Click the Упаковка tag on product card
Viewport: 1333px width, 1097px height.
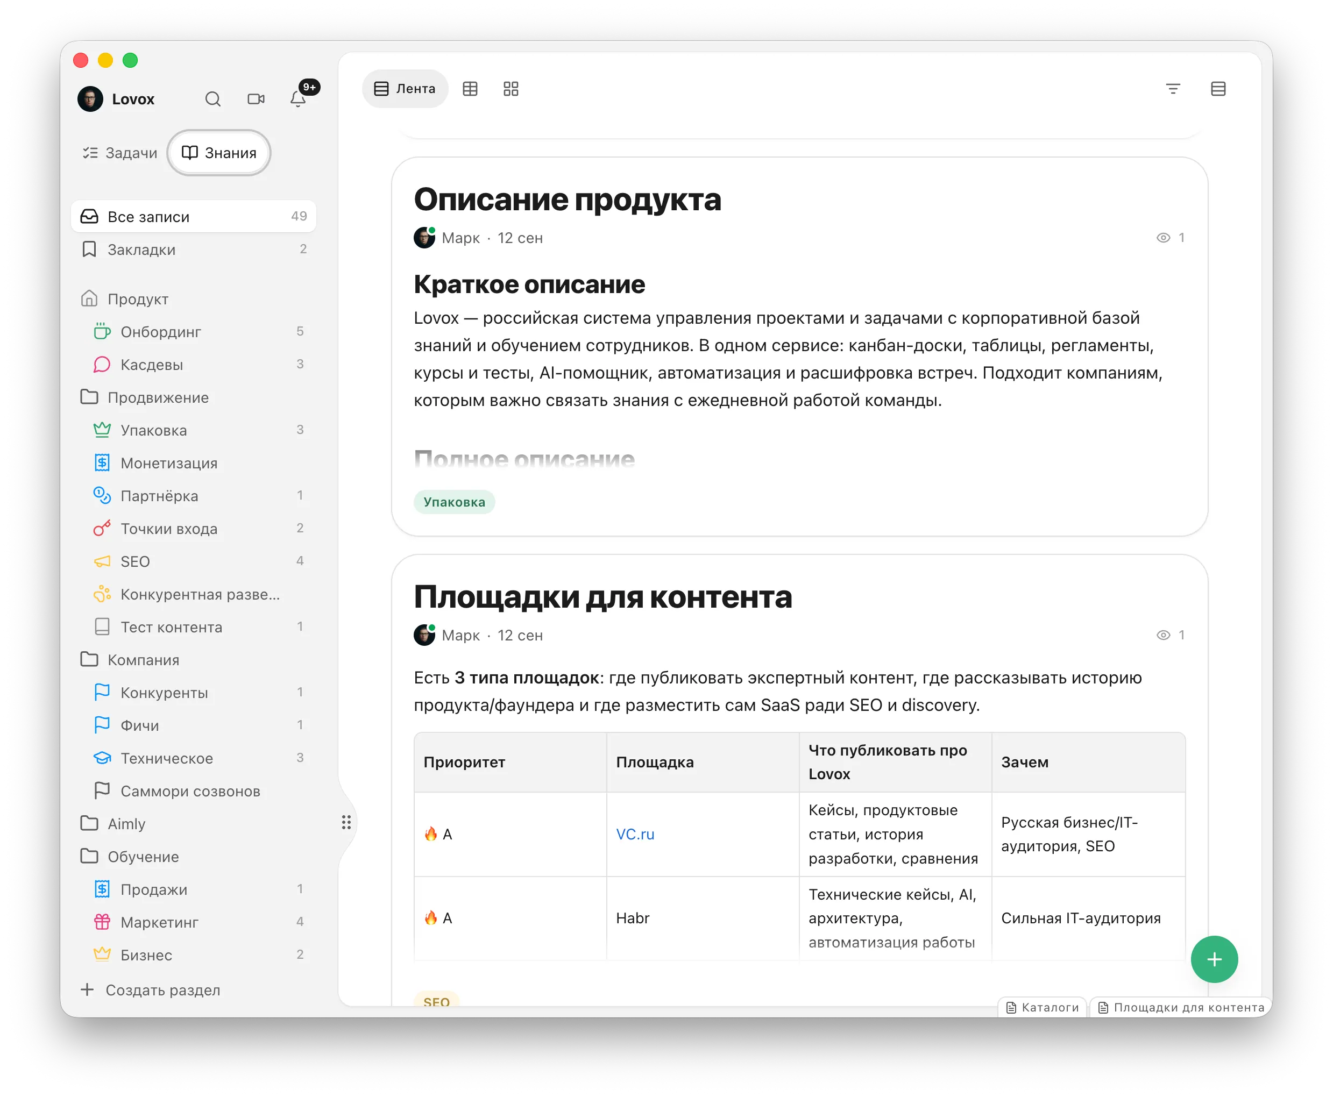pos(454,502)
